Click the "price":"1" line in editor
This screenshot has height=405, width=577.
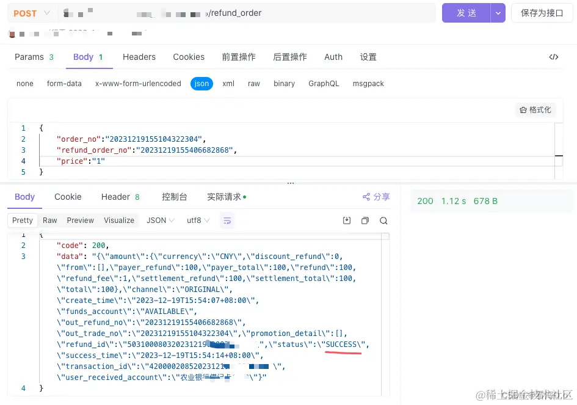(x=81, y=161)
